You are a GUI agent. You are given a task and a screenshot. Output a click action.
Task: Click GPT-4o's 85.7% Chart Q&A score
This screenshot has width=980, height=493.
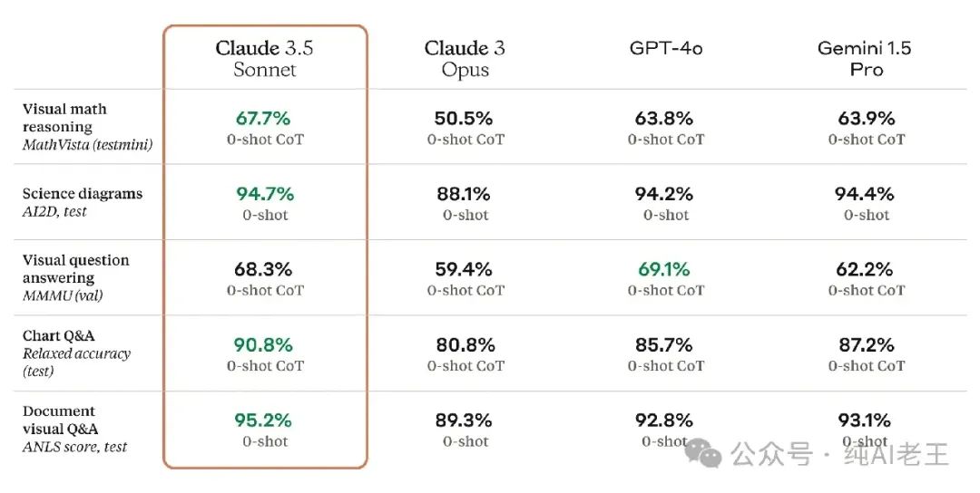(x=666, y=345)
